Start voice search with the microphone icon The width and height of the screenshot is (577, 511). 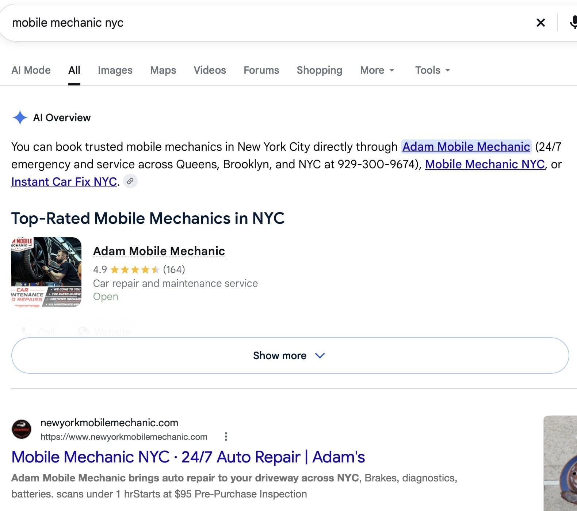(573, 23)
